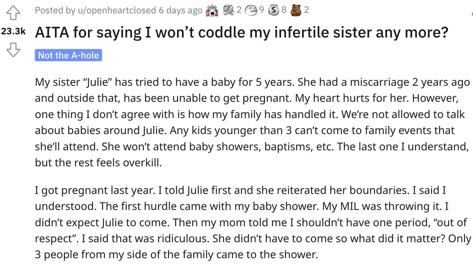Select the handshake award icon
This screenshot has height=271, width=473.
[x=229, y=10]
